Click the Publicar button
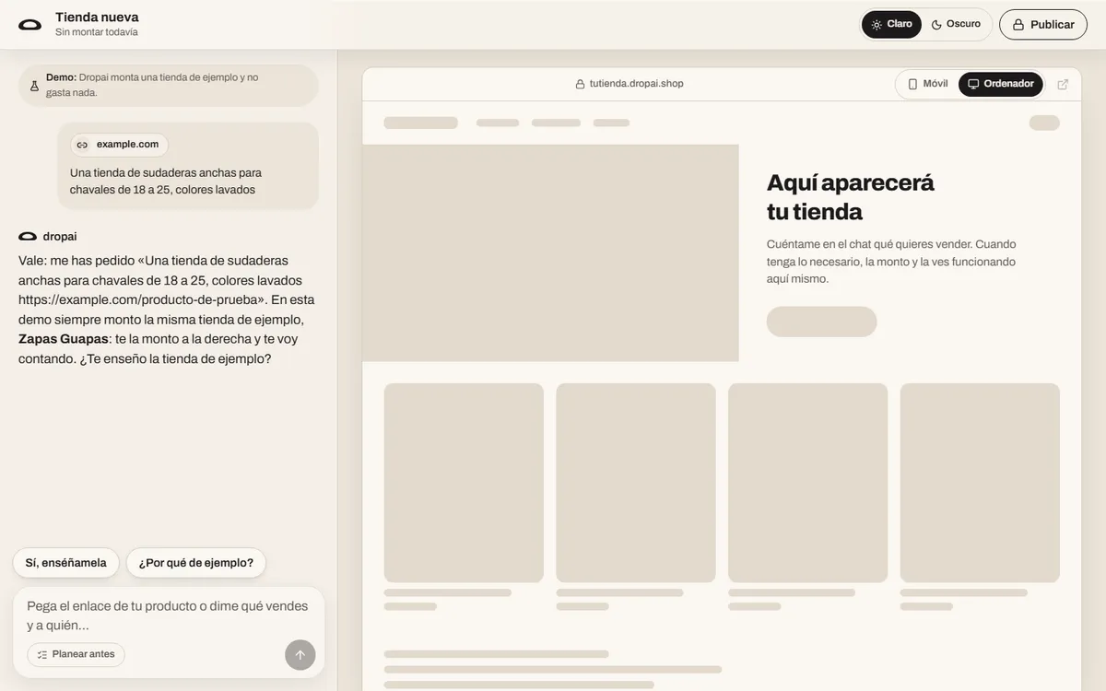1106x691 pixels. [1043, 24]
